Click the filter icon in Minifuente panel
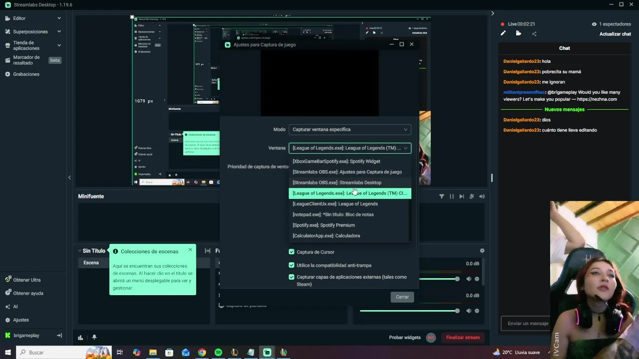Image resolution: width=639 pixels, height=359 pixels. 442,196
